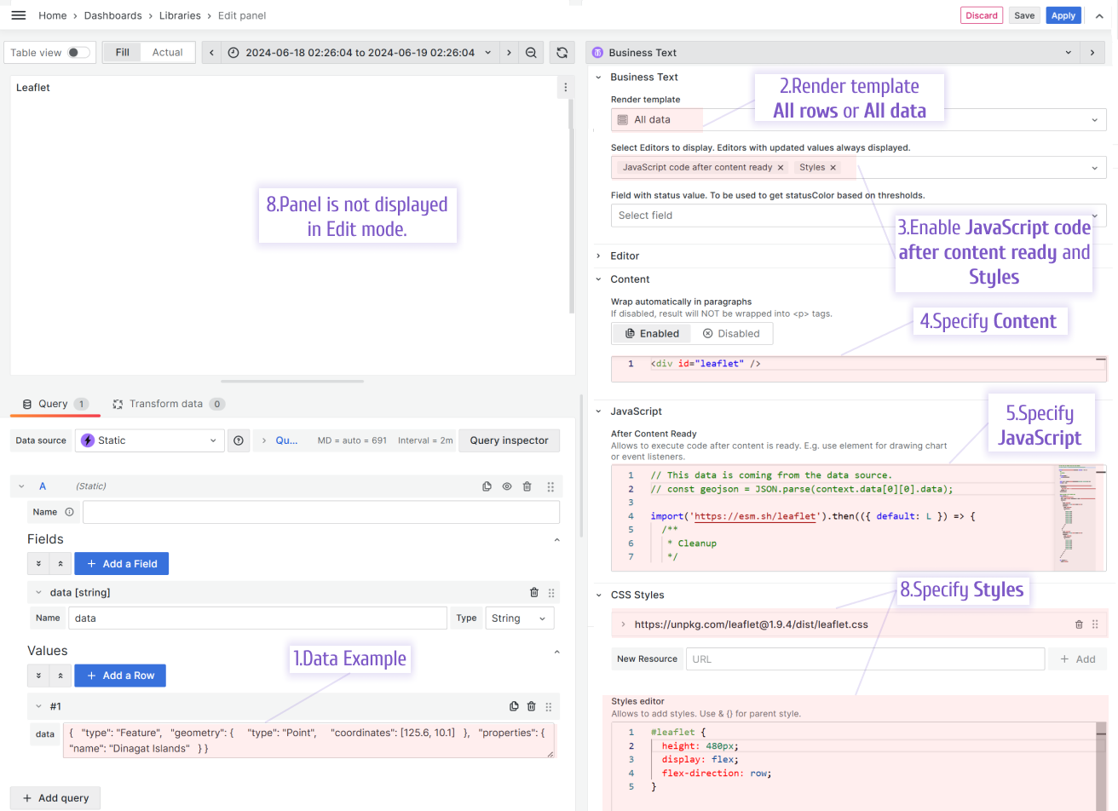
Task: Select the Actual display mode tab
Action: 167,52
